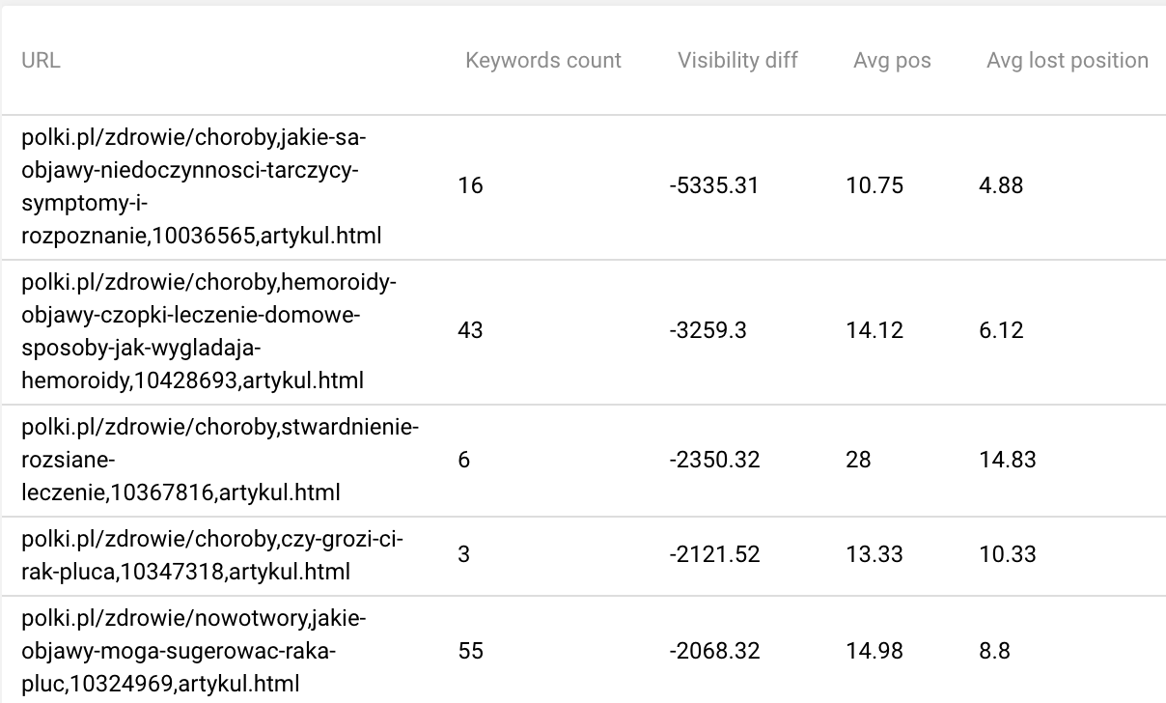Sort by Avg lost position header
This screenshot has height=703, width=1166.
coord(1067,60)
